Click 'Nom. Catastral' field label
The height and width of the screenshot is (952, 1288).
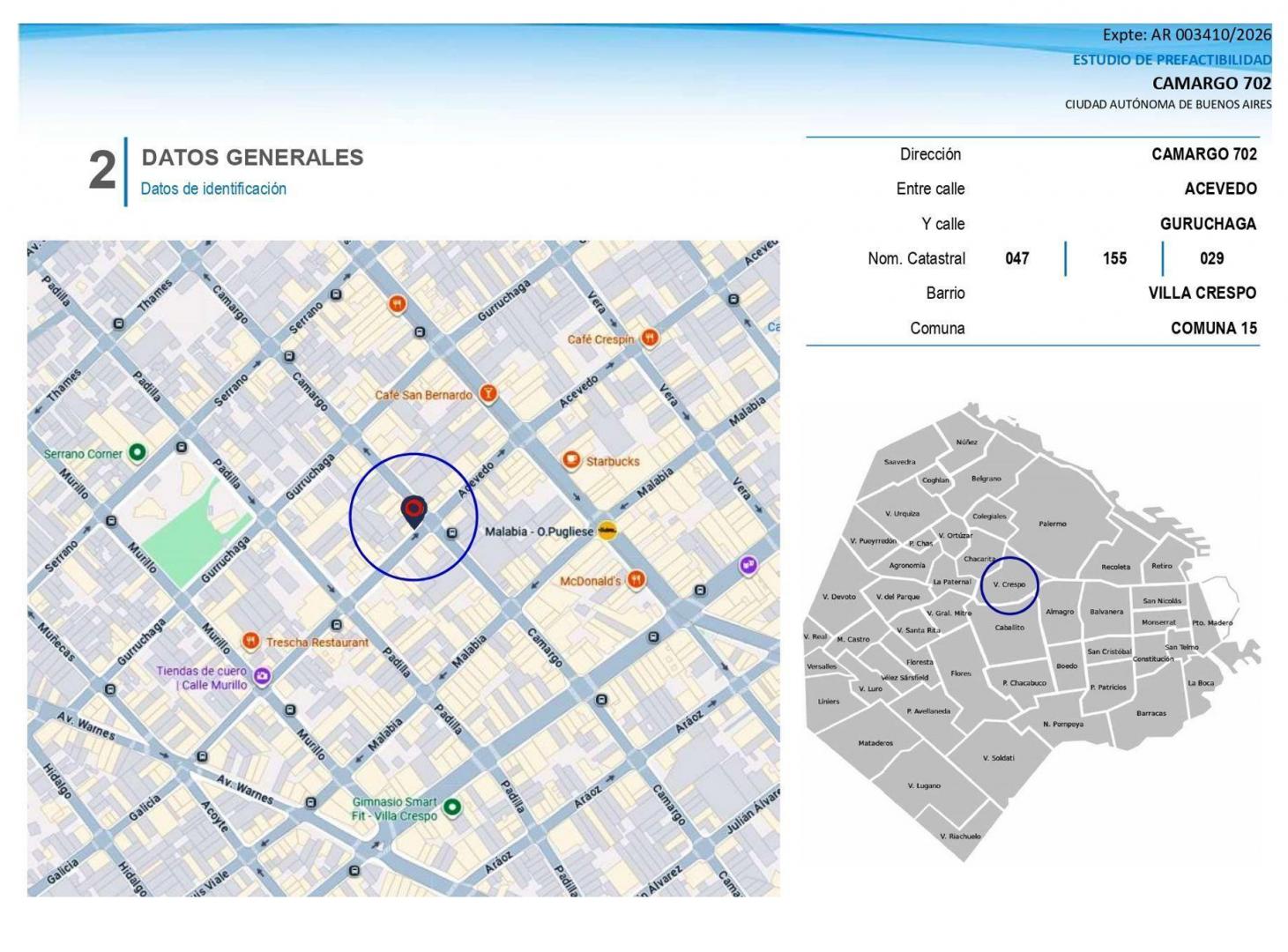coord(916,258)
